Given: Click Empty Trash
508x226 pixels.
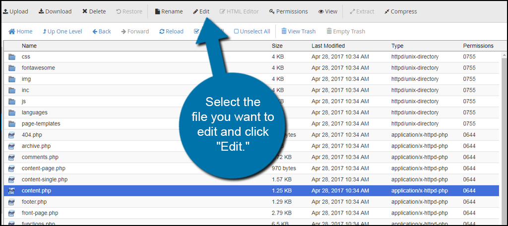Looking at the screenshot, I should [x=346, y=31].
